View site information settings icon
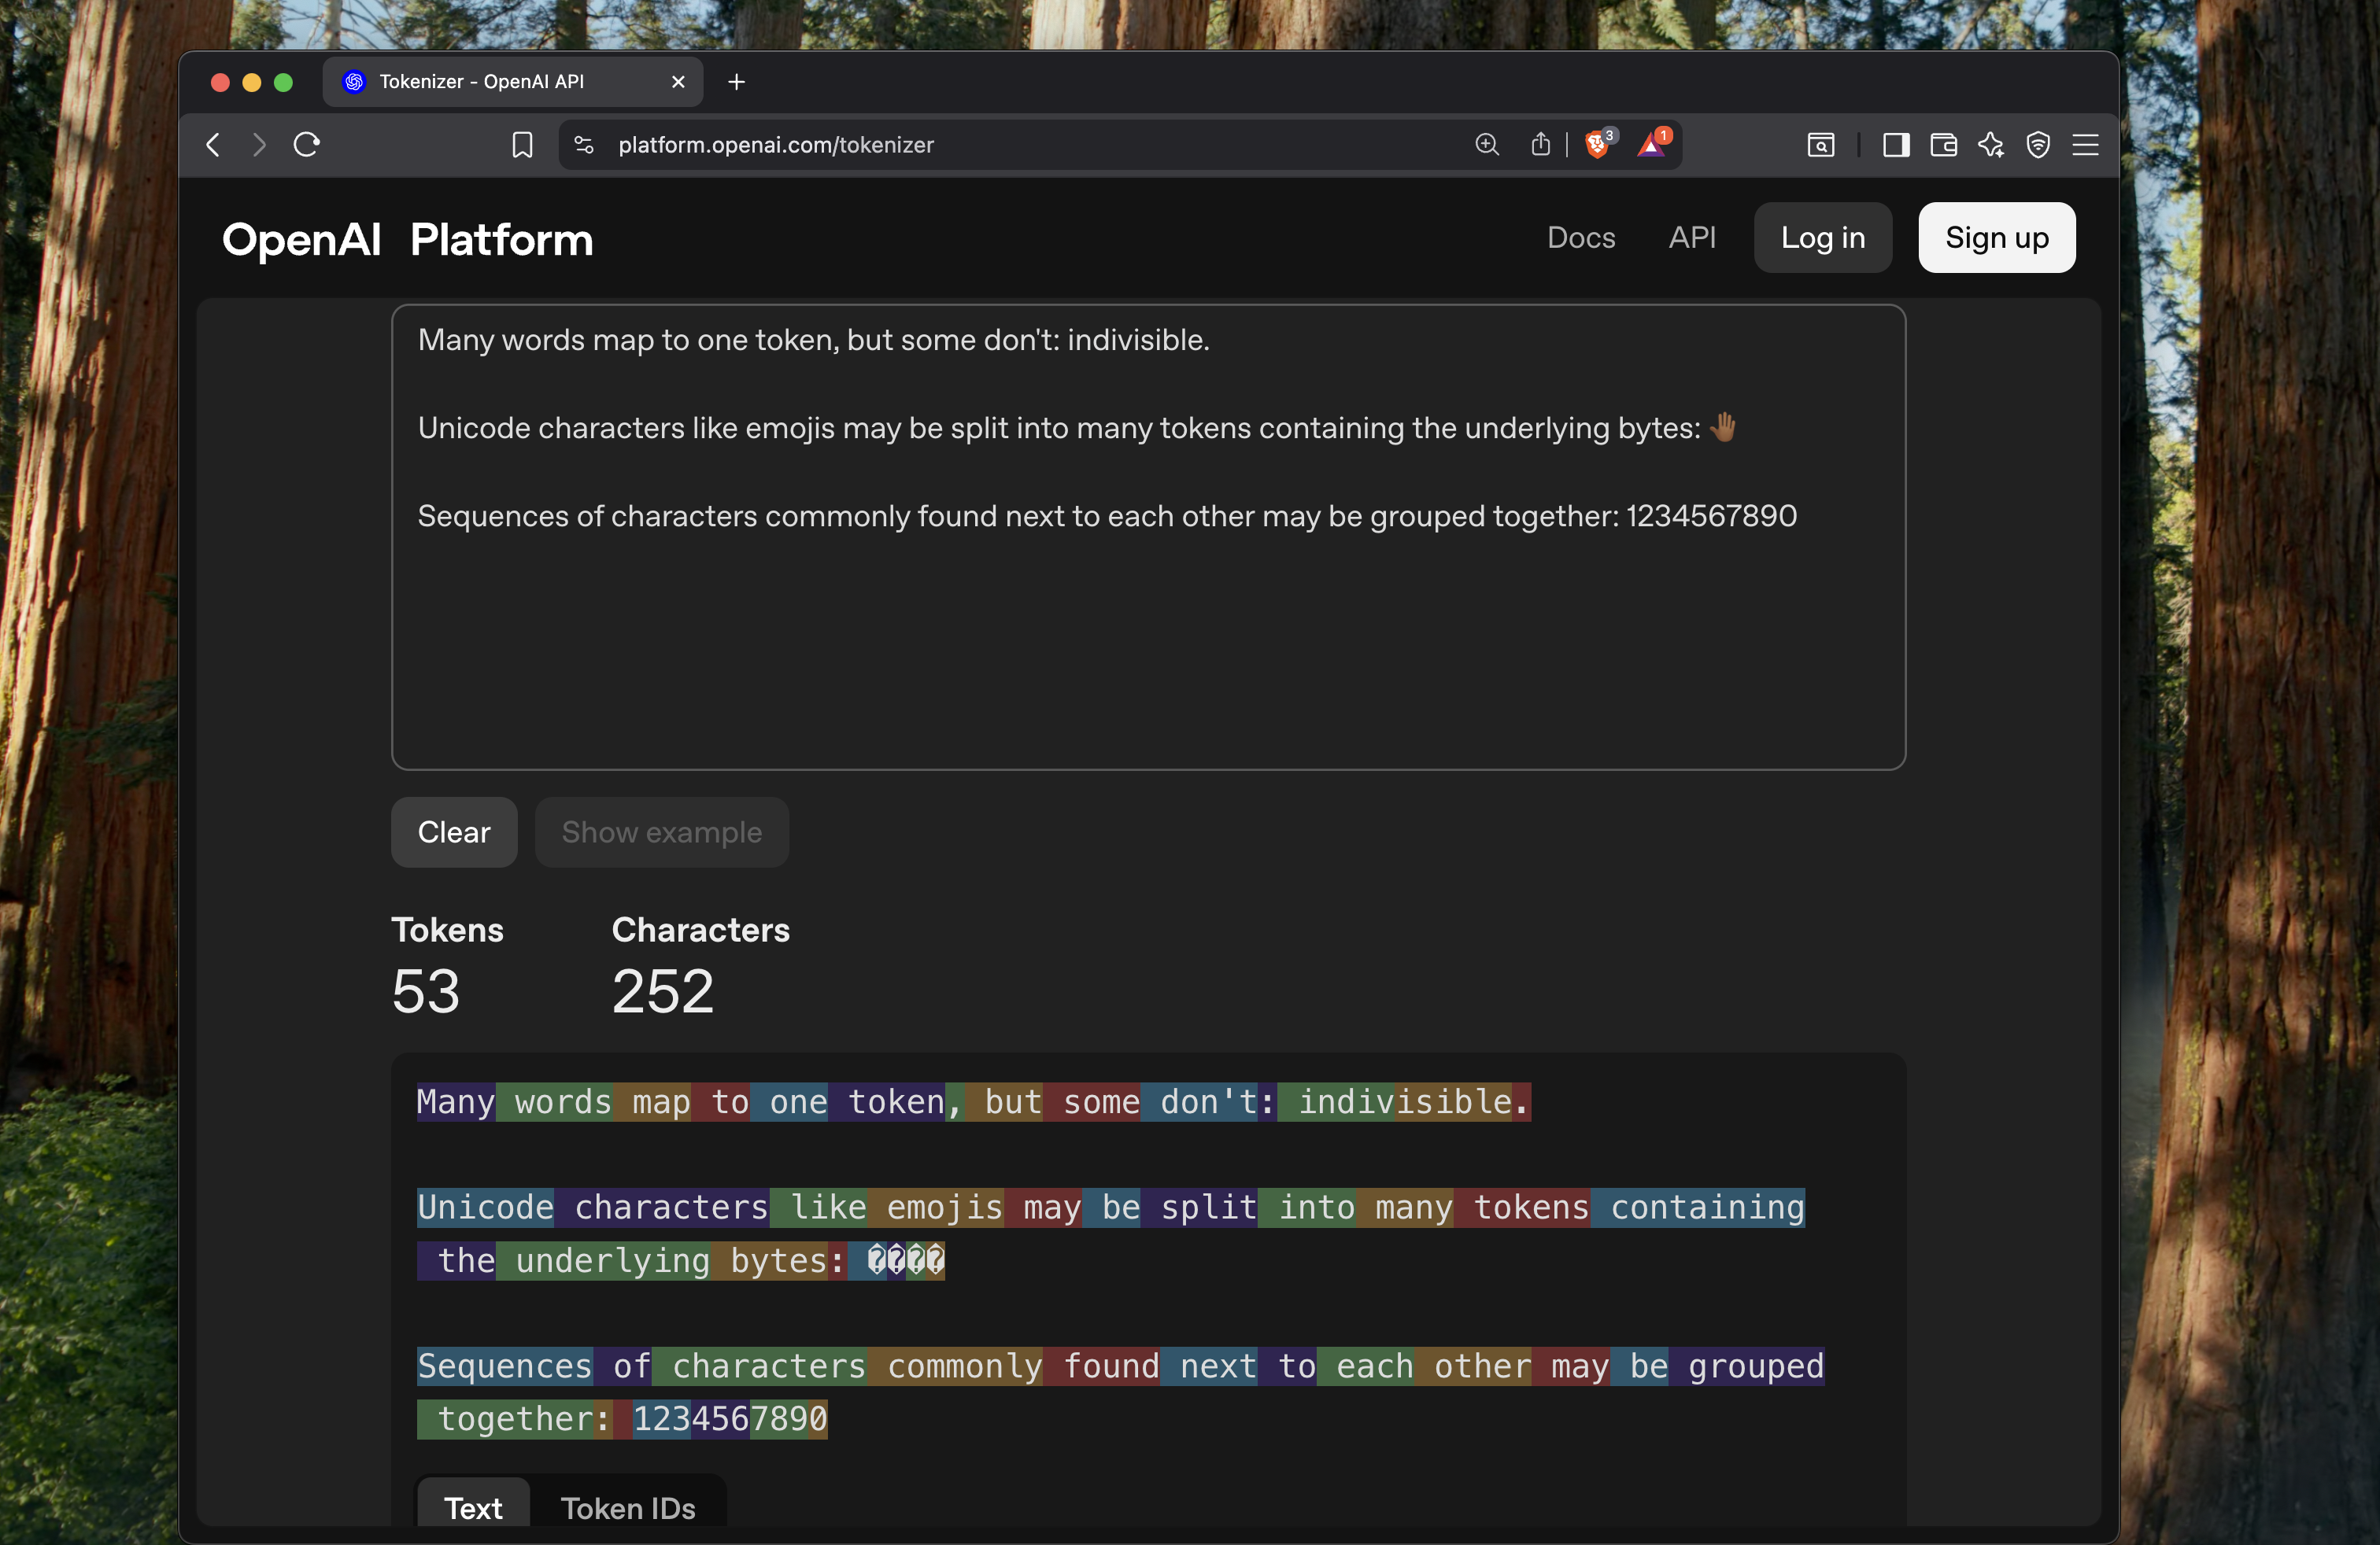Viewport: 2380px width, 1545px height. coord(584,145)
